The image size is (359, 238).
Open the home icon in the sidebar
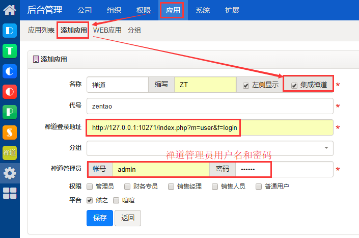pyautogui.click(x=10, y=10)
